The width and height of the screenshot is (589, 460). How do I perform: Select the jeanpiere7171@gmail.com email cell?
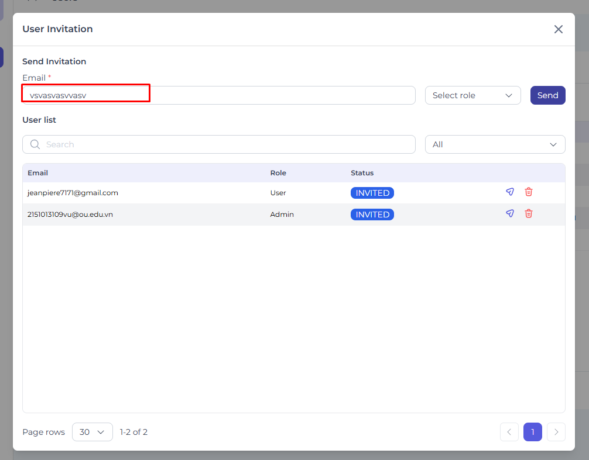tap(73, 193)
